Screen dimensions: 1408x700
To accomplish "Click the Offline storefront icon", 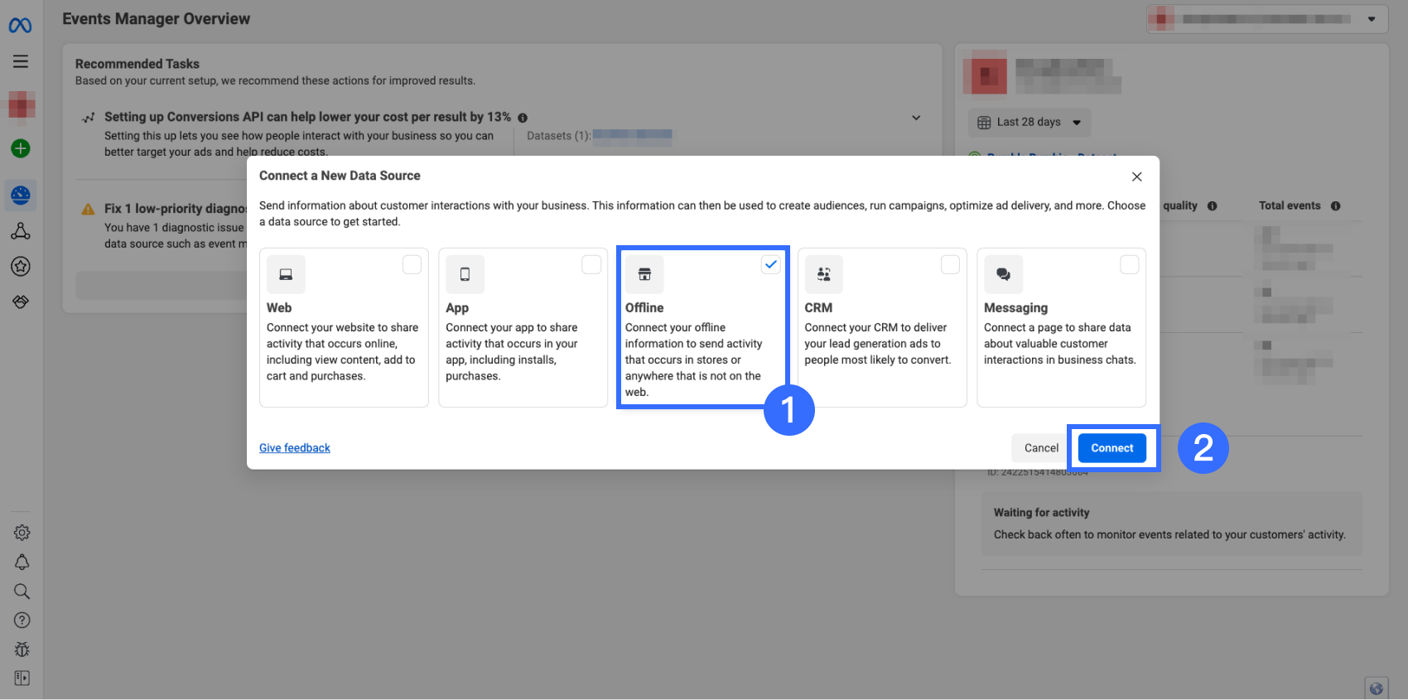I will pyautogui.click(x=644, y=274).
